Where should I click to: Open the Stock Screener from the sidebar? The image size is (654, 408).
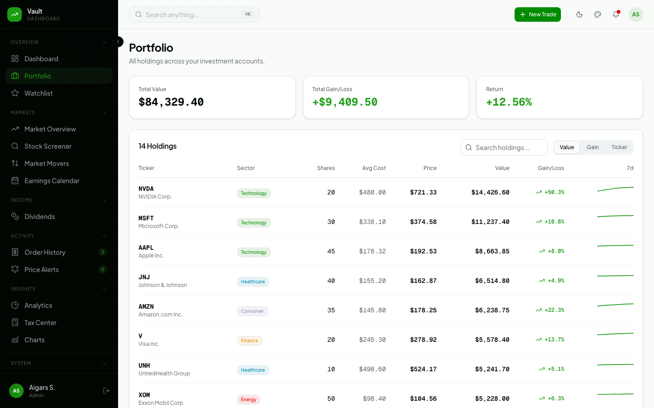(x=48, y=146)
